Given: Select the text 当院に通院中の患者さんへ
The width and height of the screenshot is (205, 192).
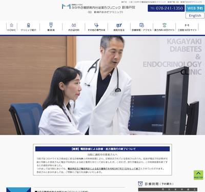Looking at the screenshot, I should point(102,155).
